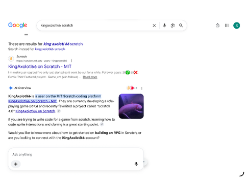Expand result snippet with Read more
Viewport: 245px width, 184px height.
[90, 77]
